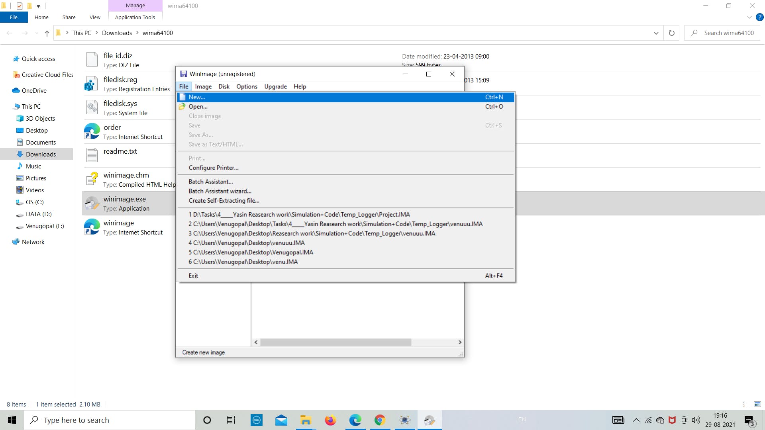Click the Open folder icon in File menu

(x=182, y=107)
